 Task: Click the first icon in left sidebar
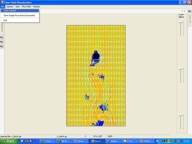click(2, 37)
